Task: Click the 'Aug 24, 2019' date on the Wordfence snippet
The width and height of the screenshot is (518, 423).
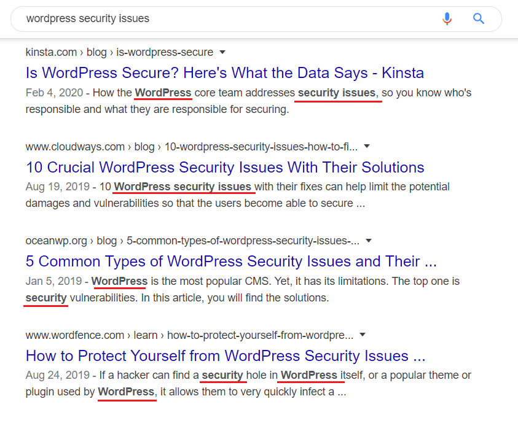Action: [x=58, y=375]
